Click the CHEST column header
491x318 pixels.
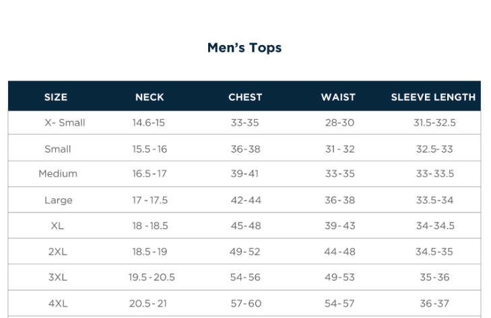pos(245,97)
